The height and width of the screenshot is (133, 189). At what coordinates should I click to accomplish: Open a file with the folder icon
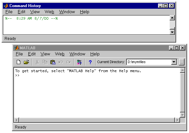[26, 62]
